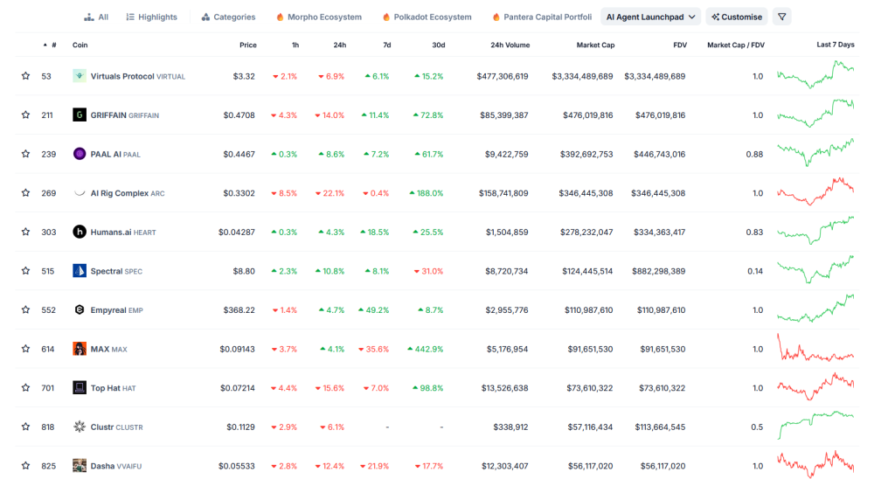The image size is (895, 479).
Task: Open Clustr 7-day sparkline chart
Action: 815,426
